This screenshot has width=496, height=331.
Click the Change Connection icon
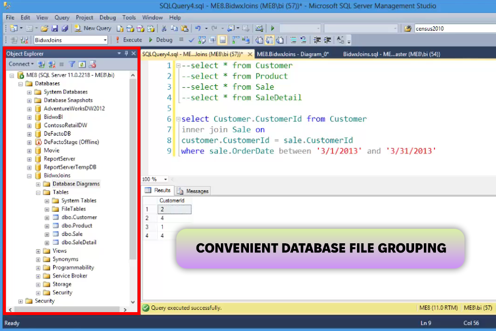24,40
